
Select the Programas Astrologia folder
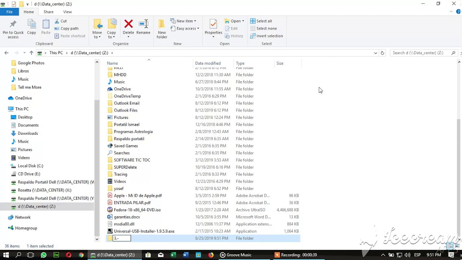(133, 132)
